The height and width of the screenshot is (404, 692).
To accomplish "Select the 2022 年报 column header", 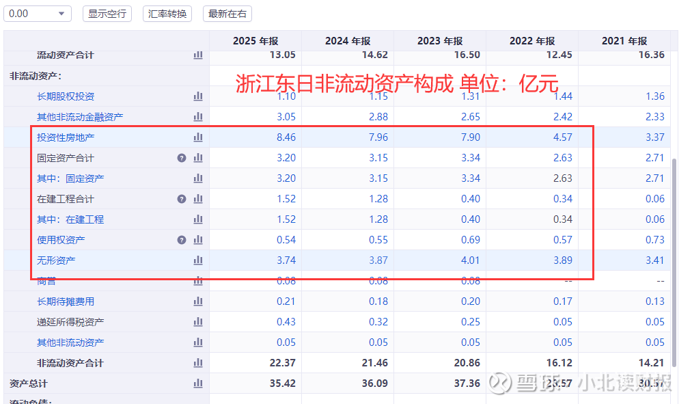I will point(532,40).
